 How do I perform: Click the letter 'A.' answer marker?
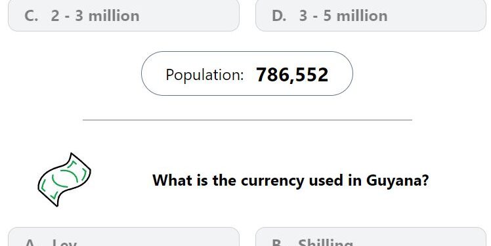[x=32, y=242]
